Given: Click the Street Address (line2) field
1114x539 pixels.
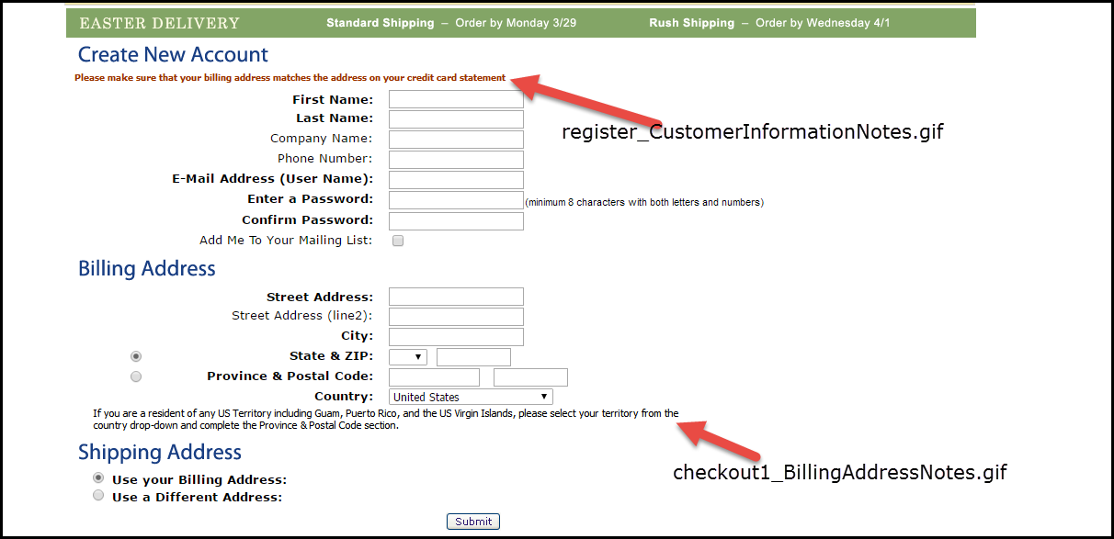Looking at the screenshot, I should [456, 317].
